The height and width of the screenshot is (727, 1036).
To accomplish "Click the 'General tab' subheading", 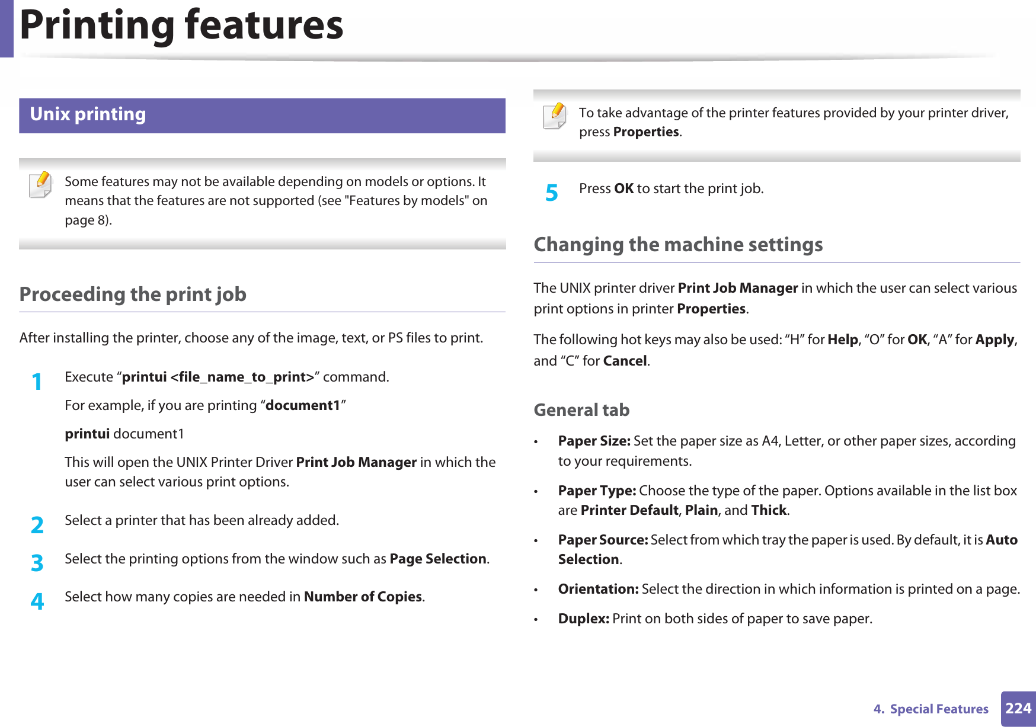I will (x=581, y=410).
